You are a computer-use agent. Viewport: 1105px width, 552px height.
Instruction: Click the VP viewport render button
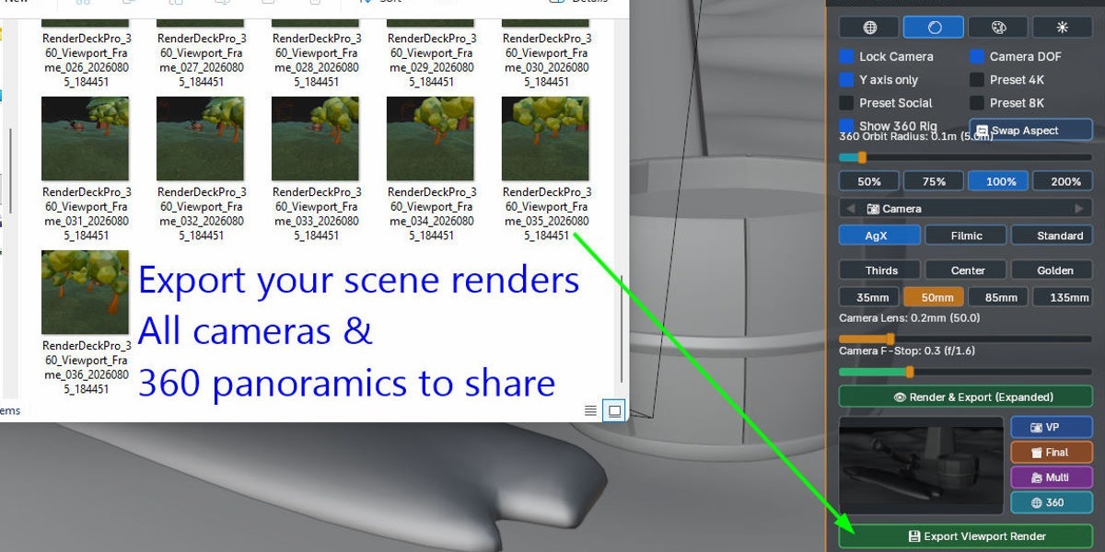(1051, 428)
